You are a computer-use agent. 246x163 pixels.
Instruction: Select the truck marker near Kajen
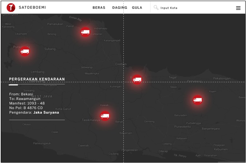(198, 100)
